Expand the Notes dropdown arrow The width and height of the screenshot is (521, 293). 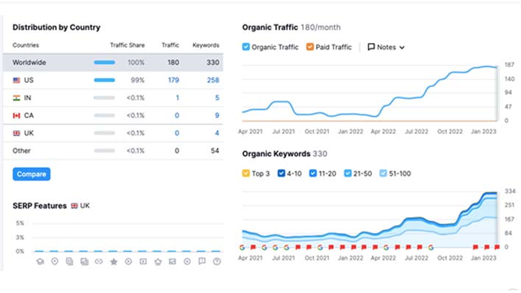(x=402, y=47)
